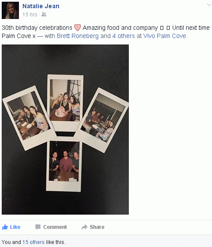
Task: Click the red heart emoji in post
Action: click(x=78, y=28)
